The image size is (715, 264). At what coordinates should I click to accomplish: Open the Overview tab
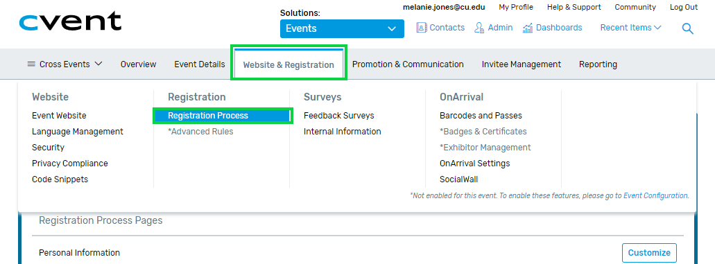[x=138, y=64]
